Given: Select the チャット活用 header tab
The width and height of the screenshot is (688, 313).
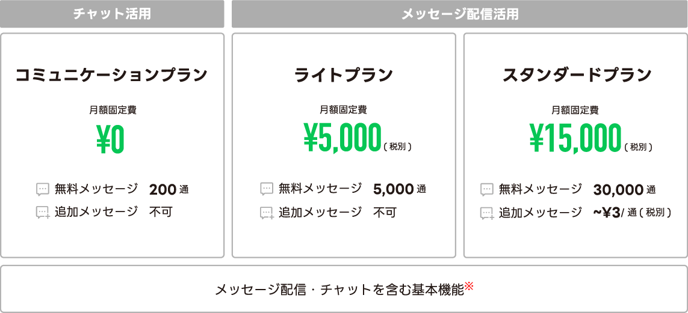Looking at the screenshot, I should [112, 14].
